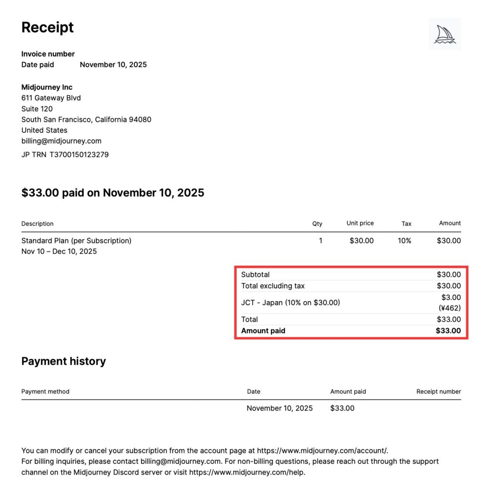Click the Midjourney sailboat logo
Screen dimensions: 479x487
[x=445, y=34]
